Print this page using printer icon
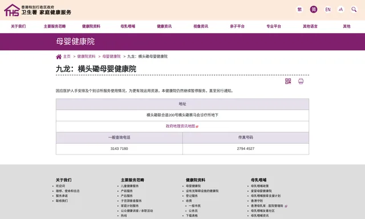 click(301, 81)
